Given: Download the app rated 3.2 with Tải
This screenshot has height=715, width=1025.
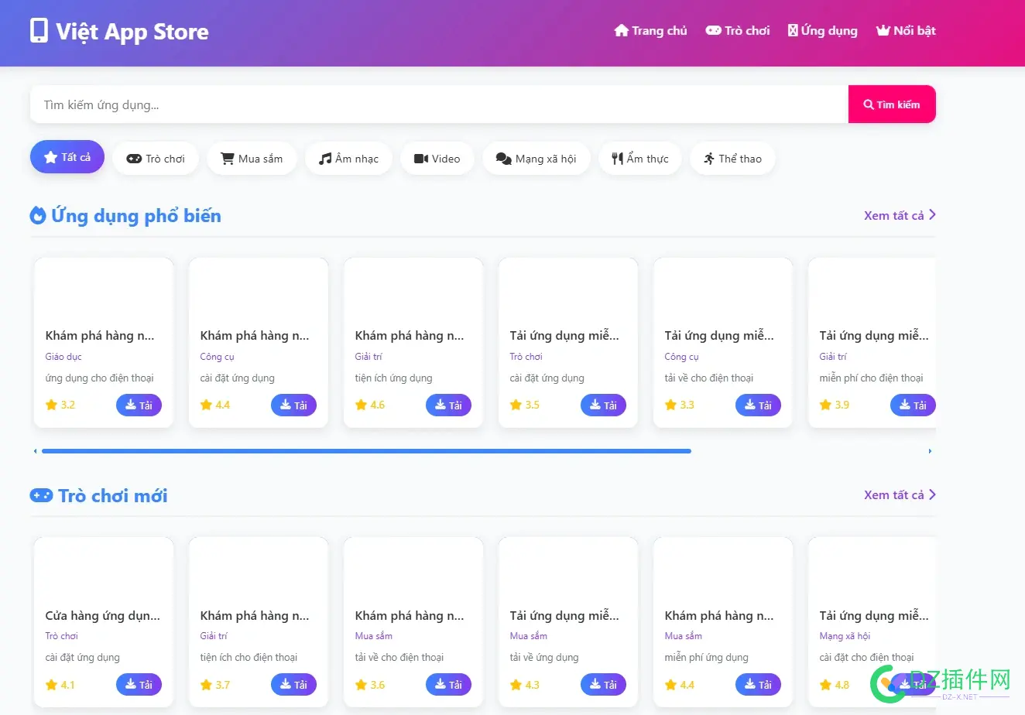Looking at the screenshot, I should tap(139, 405).
